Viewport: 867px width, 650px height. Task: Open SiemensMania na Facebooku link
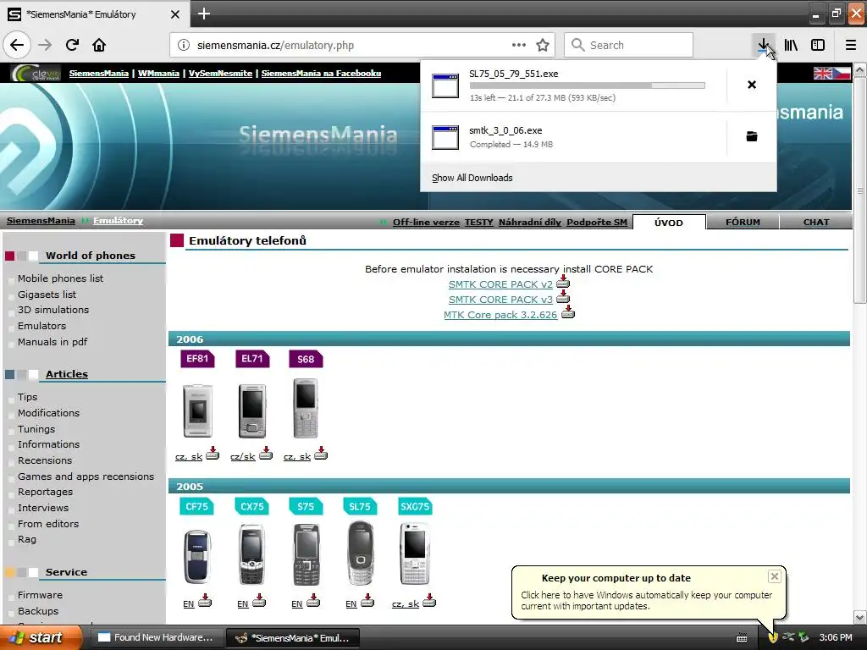pyautogui.click(x=321, y=73)
